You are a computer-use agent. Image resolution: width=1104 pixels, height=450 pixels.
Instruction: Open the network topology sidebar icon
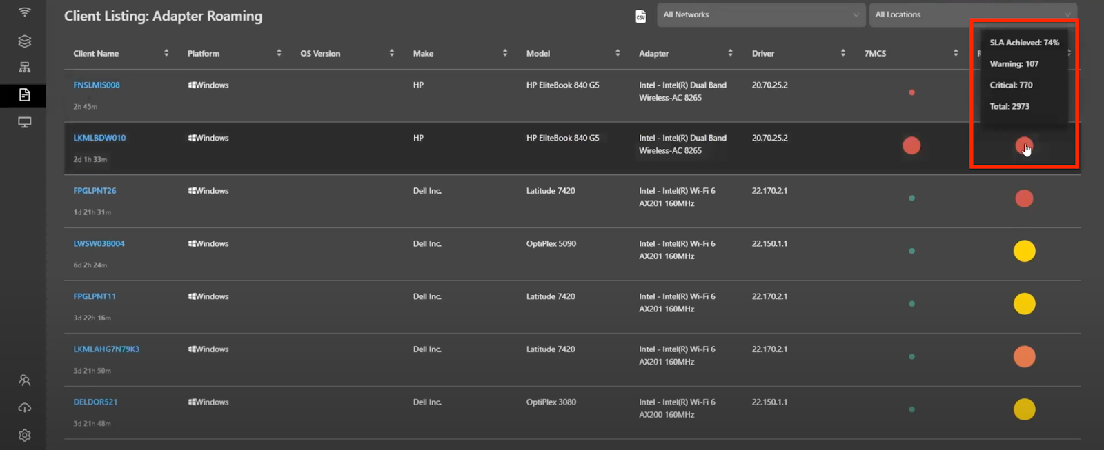coord(24,68)
